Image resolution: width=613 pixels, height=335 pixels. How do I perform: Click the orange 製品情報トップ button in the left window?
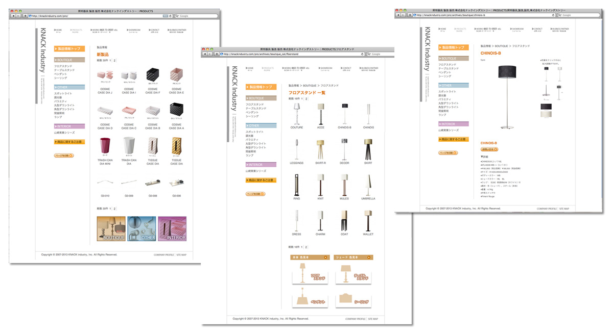(x=69, y=49)
